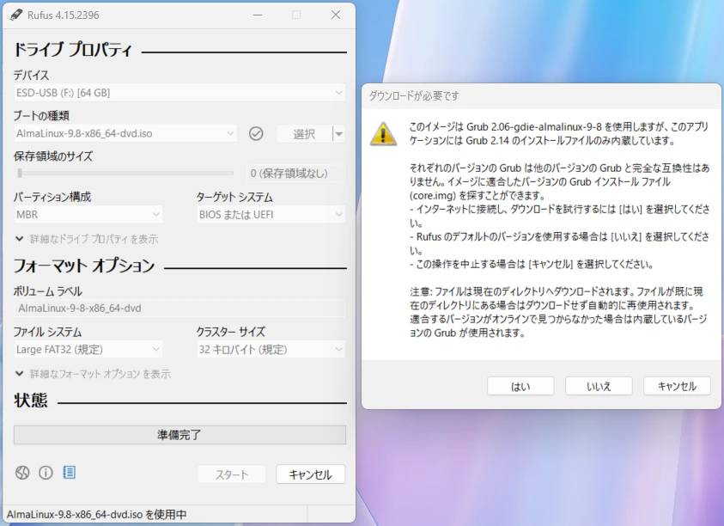Click the 0 (保存領域なし) size field
The height and width of the screenshot is (526, 724).
(295, 174)
